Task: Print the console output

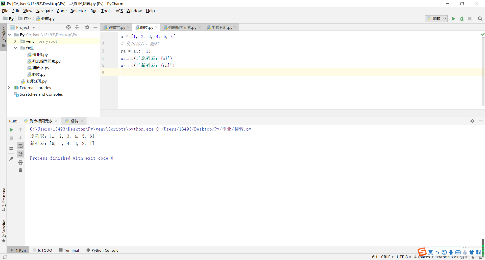Action: pyautogui.click(x=20, y=162)
